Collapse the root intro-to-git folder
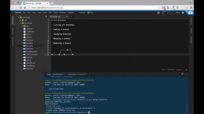Image resolution: width=204 pixels, height=114 pixels. point(18,17)
